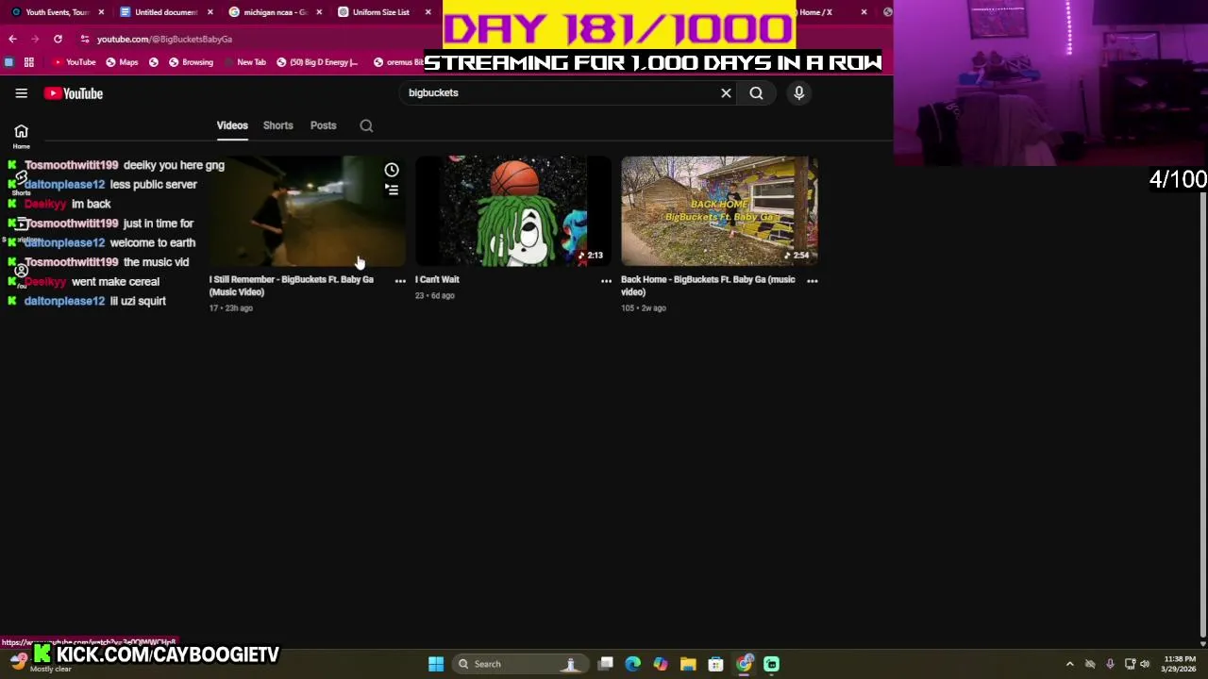Open the YouTube bookmark

pos(75,62)
